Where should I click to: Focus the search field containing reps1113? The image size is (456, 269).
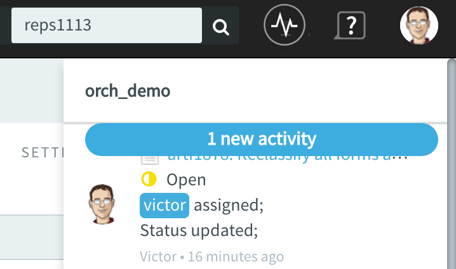coord(107,25)
